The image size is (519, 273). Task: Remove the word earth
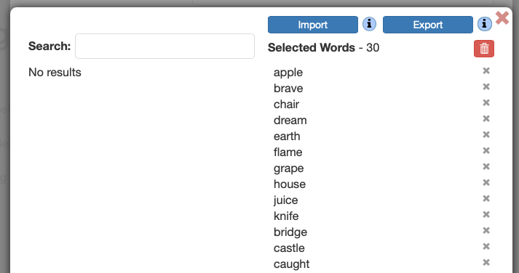point(486,134)
